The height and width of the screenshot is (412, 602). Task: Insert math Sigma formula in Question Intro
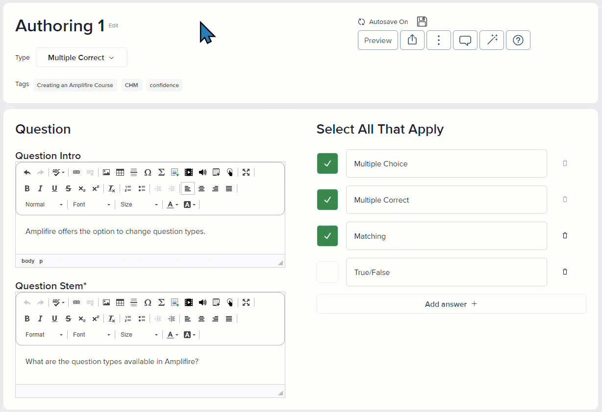tap(161, 172)
